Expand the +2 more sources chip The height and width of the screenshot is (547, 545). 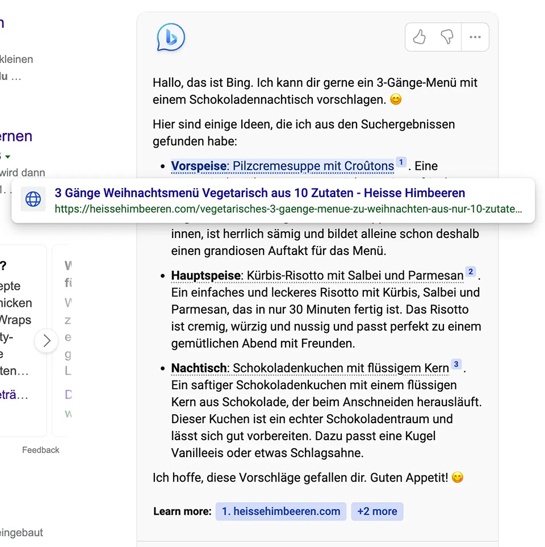tap(377, 511)
